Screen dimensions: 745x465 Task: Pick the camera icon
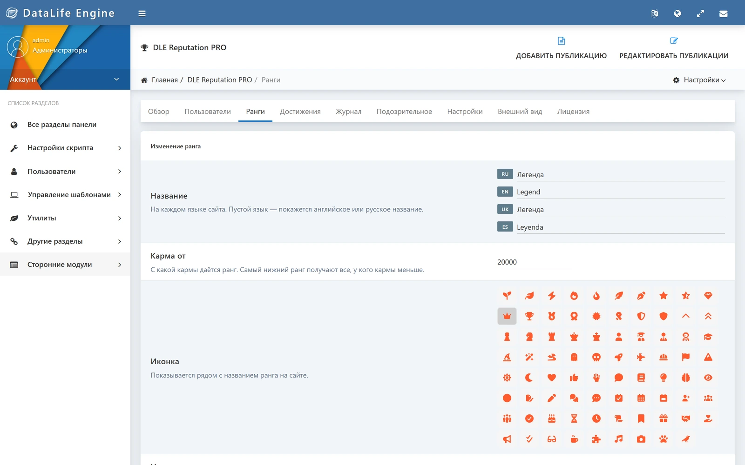(x=641, y=439)
